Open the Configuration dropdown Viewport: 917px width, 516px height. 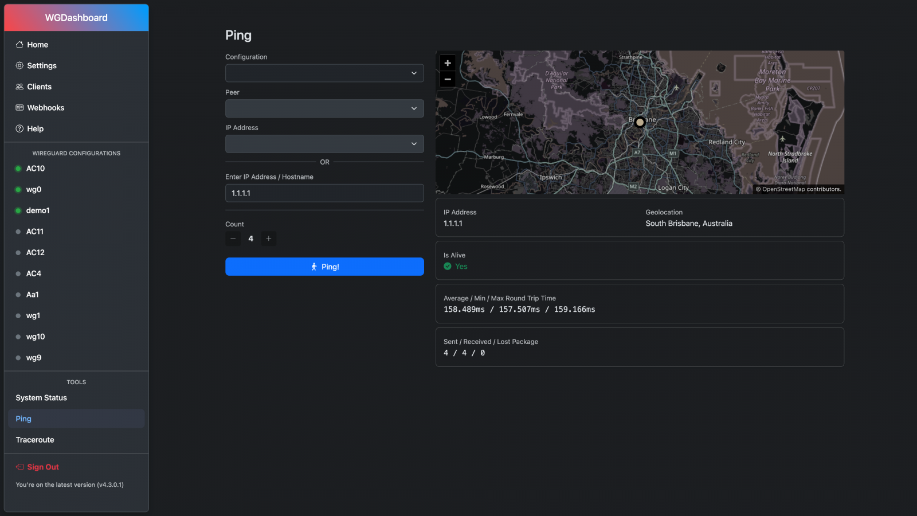(324, 73)
